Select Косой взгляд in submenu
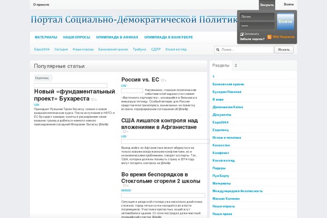This screenshot has width=327, height=218. [176, 50]
